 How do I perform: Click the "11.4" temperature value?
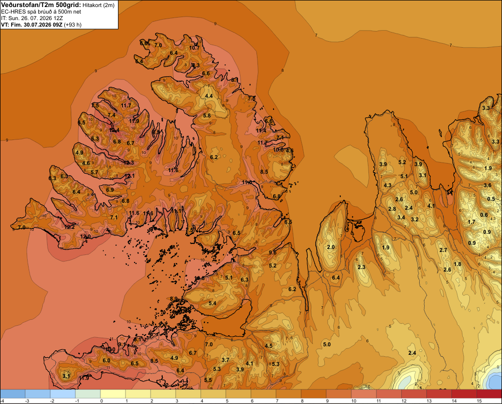tap(261, 130)
